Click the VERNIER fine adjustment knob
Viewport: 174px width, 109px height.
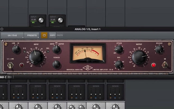point(56,64)
